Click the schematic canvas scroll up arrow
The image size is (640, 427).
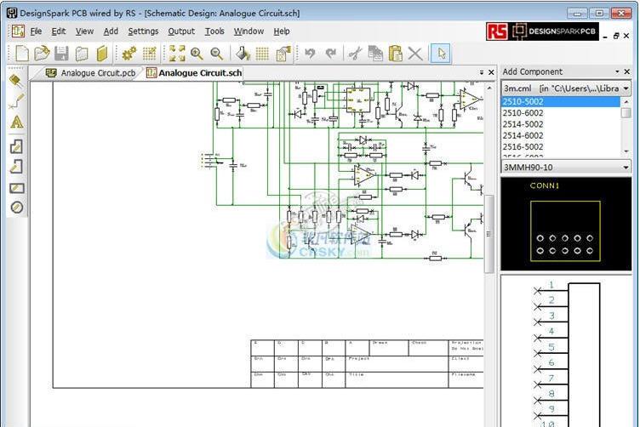click(x=489, y=88)
